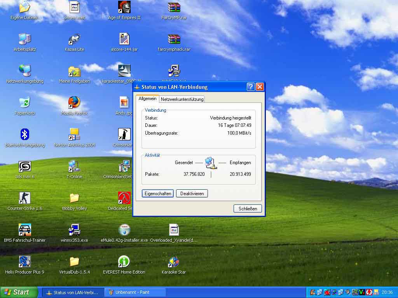Click the Verbindung hergestellt status text
Image resolution: width=398 pixels, height=298 pixels.
point(230,118)
